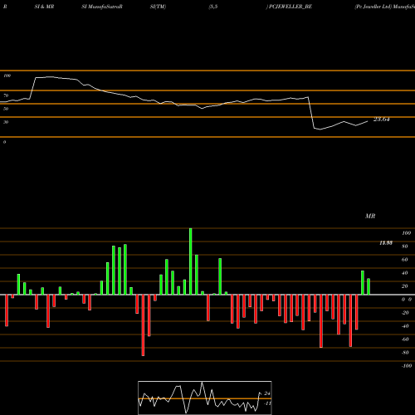415x415 pixels.
Task: Click the -40 label on the MR axis
Action: click(405, 326)
